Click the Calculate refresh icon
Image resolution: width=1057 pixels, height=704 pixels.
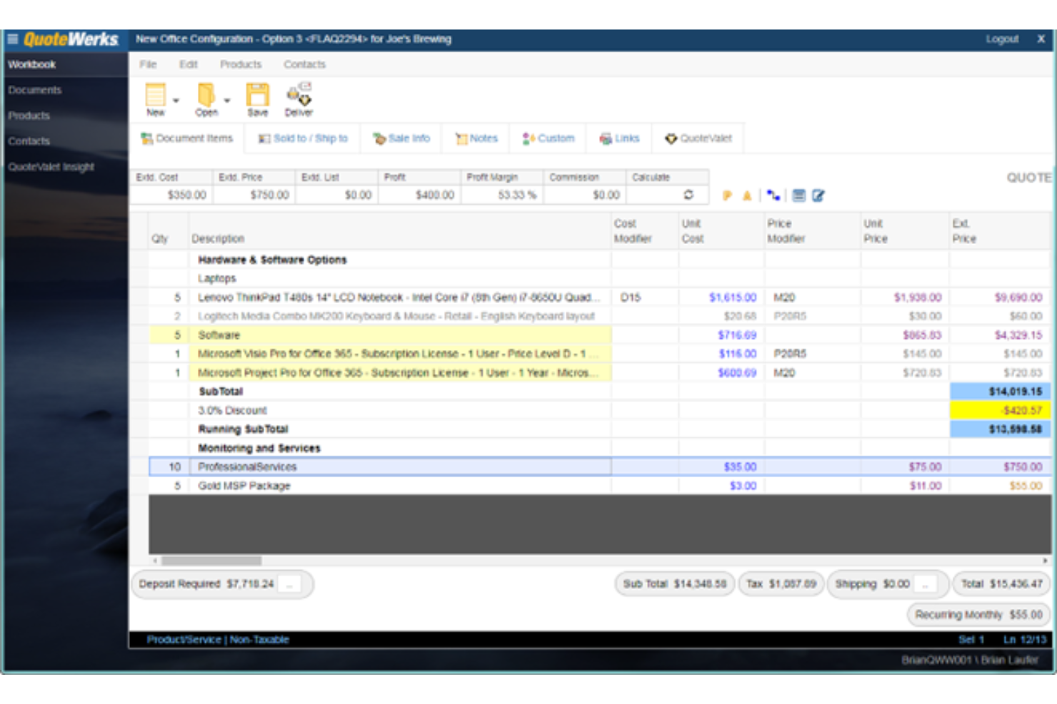pos(688,195)
